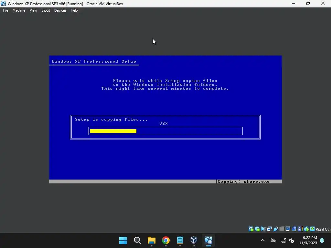The width and height of the screenshot is (331, 248).
Task: Click the 32% progress text
Action: pos(164,123)
